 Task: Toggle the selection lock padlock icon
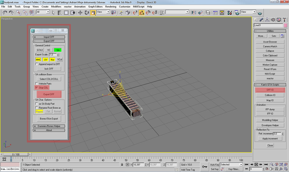click(122, 165)
